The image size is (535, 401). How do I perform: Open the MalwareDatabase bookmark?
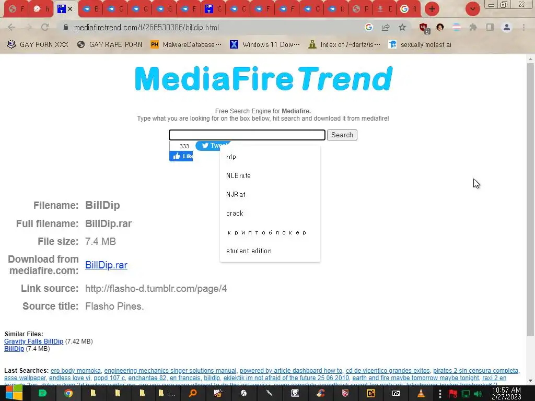(x=187, y=45)
